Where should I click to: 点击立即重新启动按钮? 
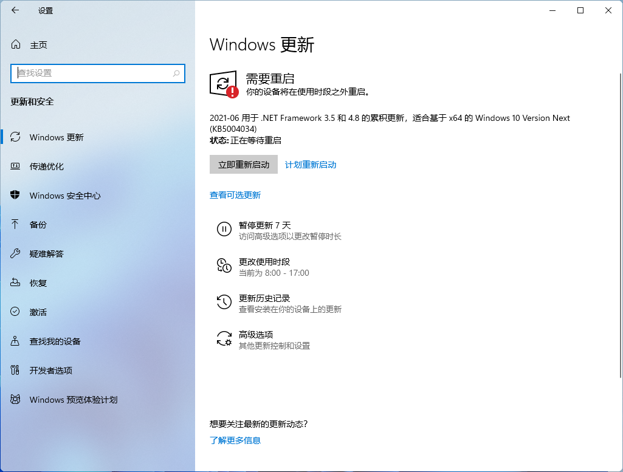243,164
